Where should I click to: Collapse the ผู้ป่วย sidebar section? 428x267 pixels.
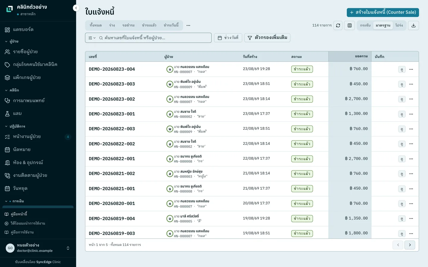pos(12,42)
